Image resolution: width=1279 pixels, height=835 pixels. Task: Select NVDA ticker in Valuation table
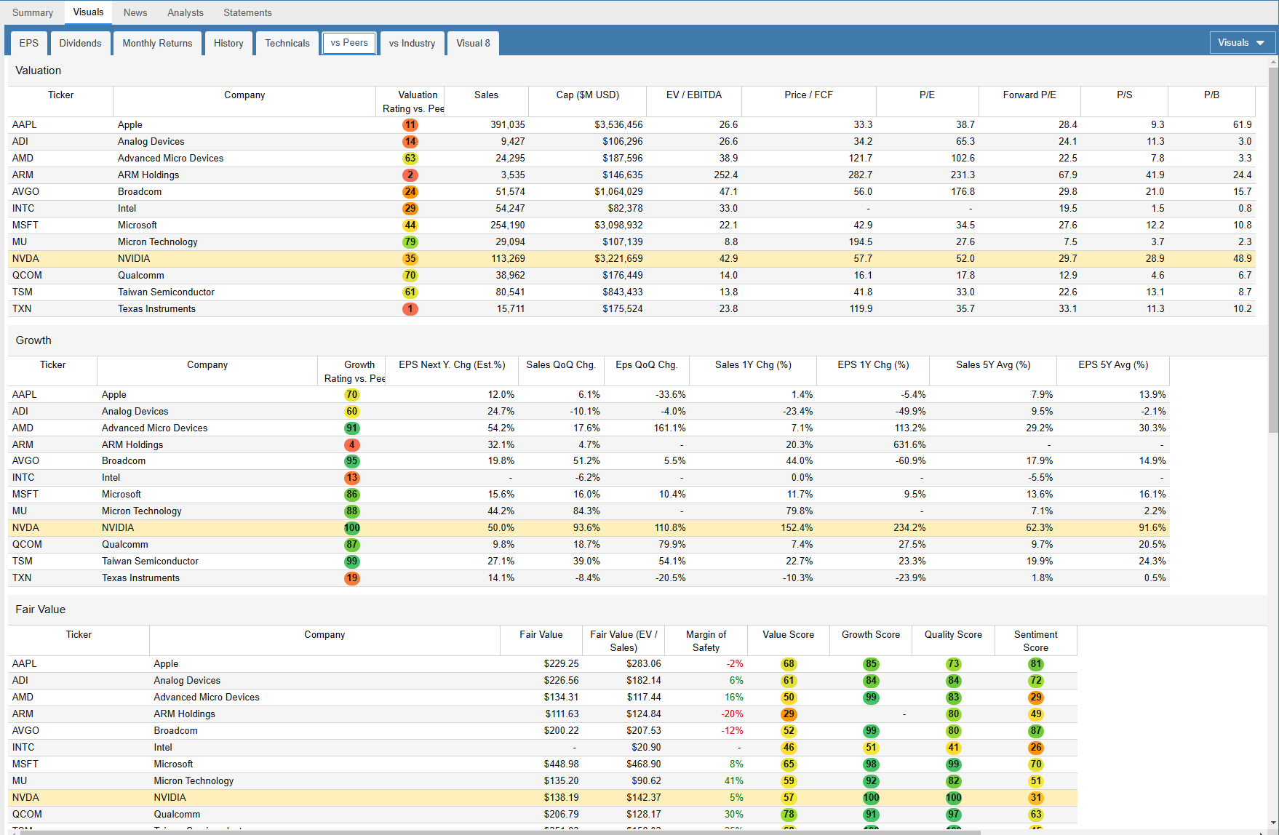[25, 259]
